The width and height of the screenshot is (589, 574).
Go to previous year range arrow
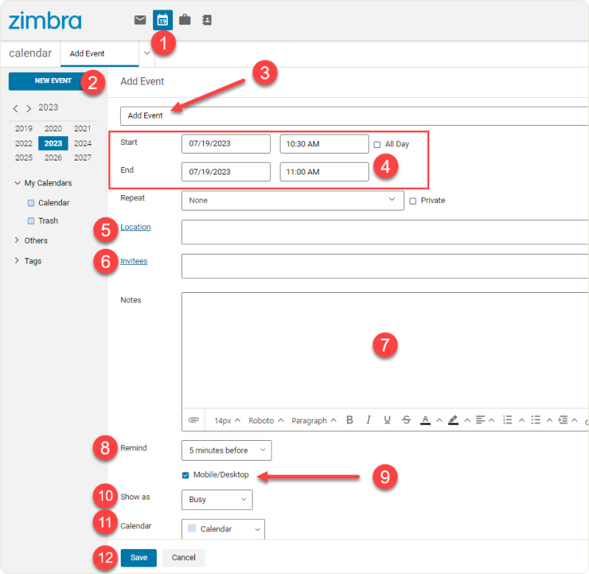pos(15,109)
